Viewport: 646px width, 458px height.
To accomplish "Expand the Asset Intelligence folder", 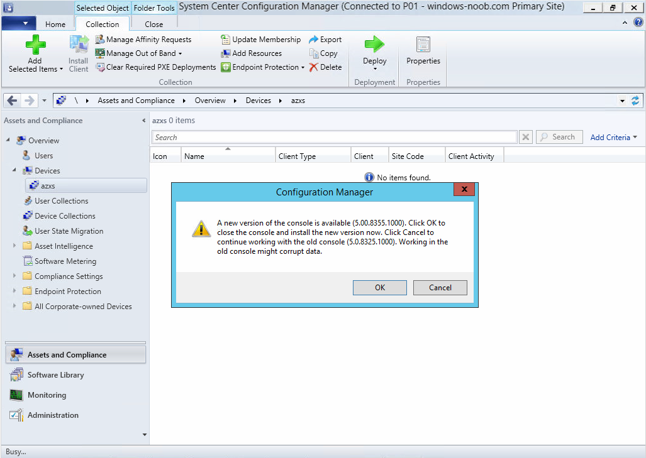I will coord(14,246).
